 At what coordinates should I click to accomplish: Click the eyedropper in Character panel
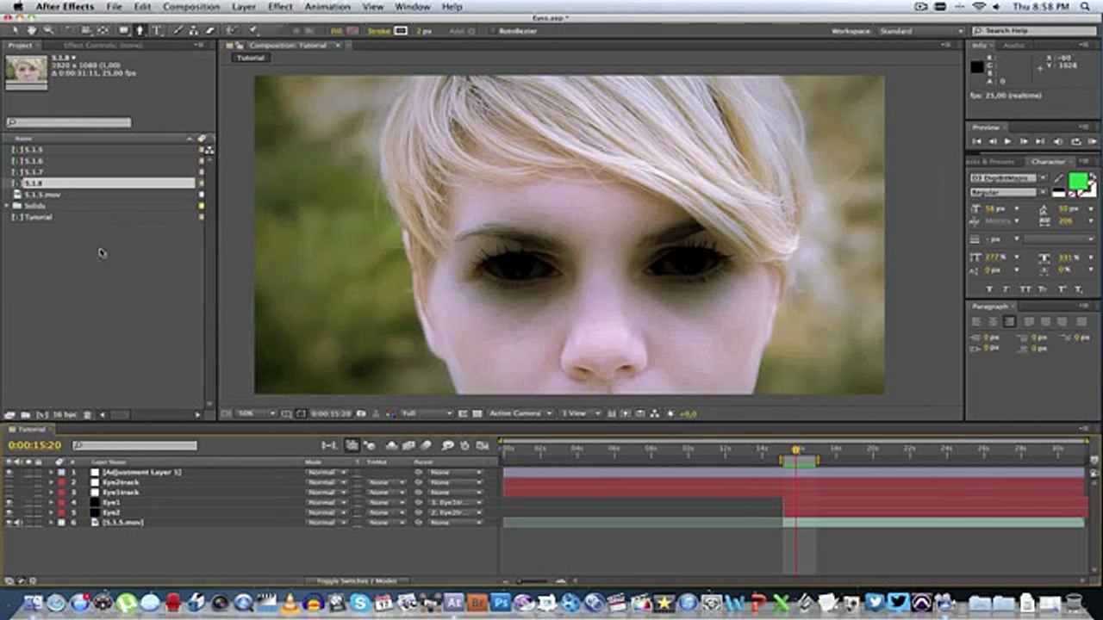(1059, 179)
